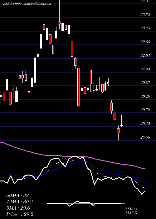
Task: Click the 32.58 price axis label
Action: (x=145, y=42)
